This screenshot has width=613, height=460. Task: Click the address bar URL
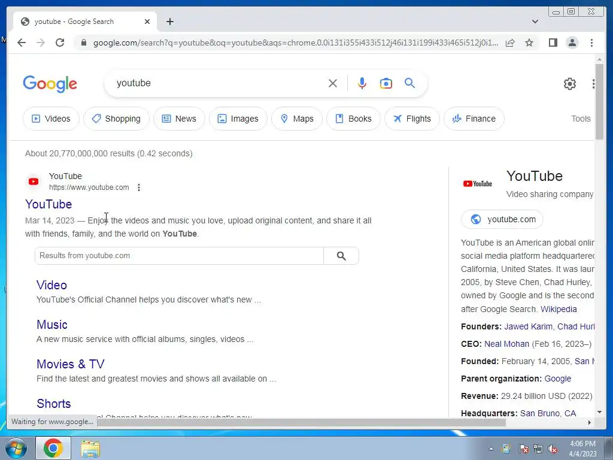point(295,43)
